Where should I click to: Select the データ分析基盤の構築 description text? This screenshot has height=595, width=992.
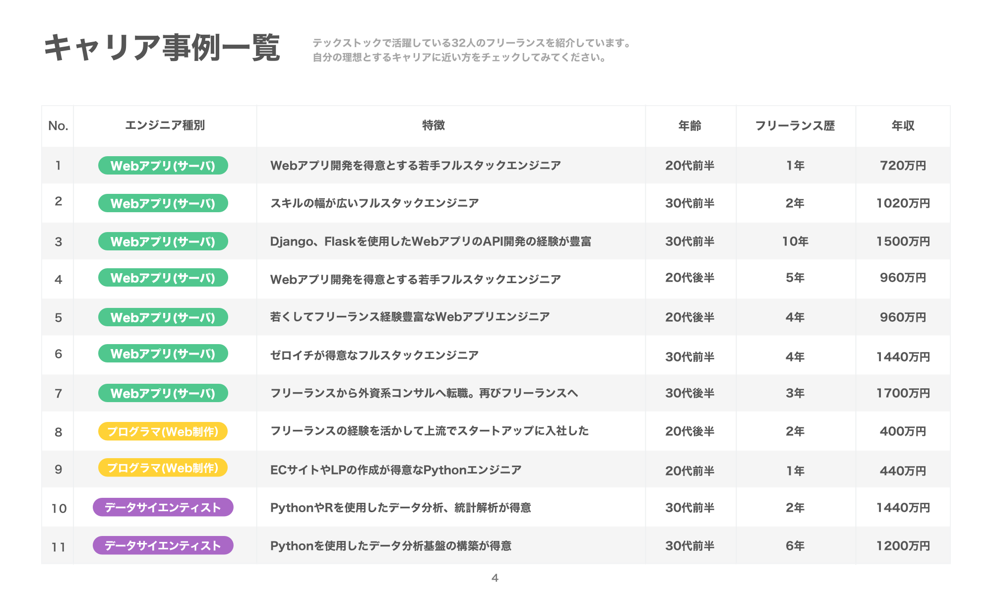pyautogui.click(x=391, y=546)
